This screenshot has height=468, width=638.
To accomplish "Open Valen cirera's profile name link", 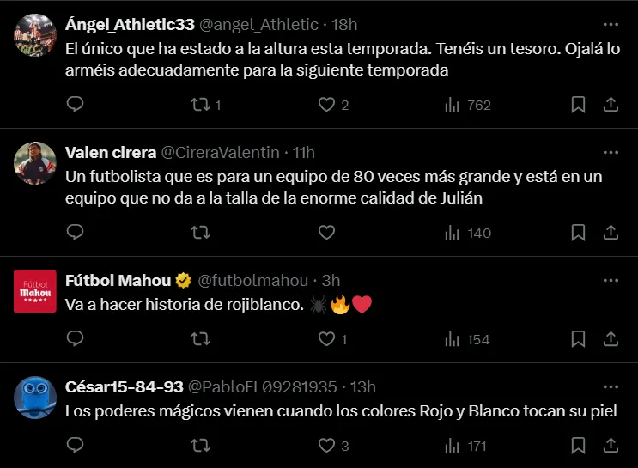I will 111,152.
